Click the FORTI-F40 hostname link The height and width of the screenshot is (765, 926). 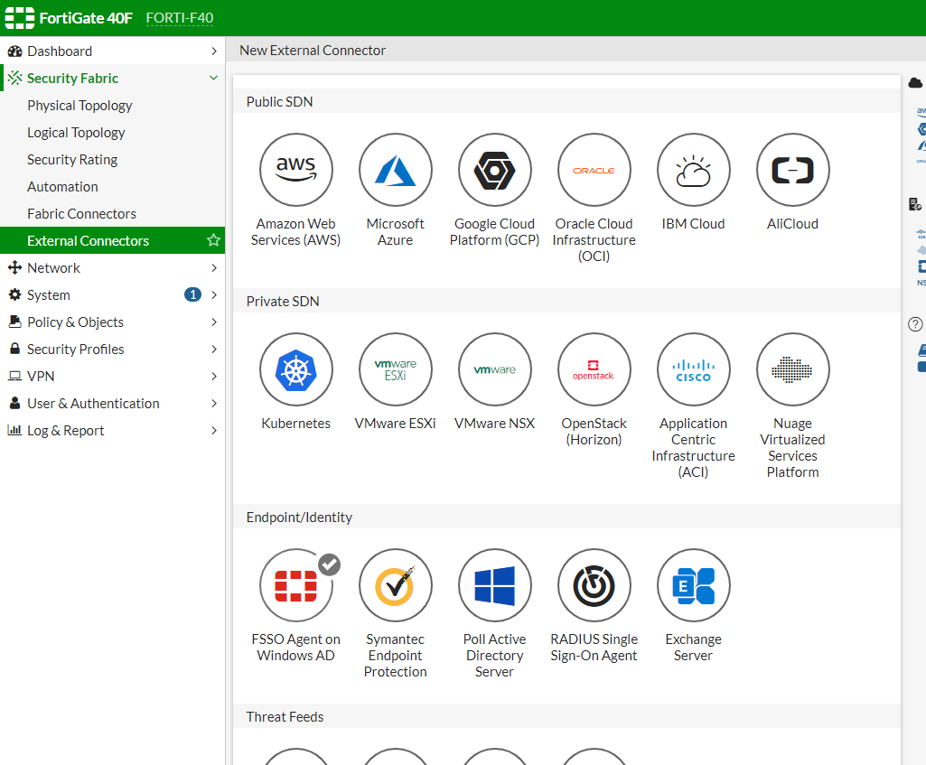tap(180, 18)
